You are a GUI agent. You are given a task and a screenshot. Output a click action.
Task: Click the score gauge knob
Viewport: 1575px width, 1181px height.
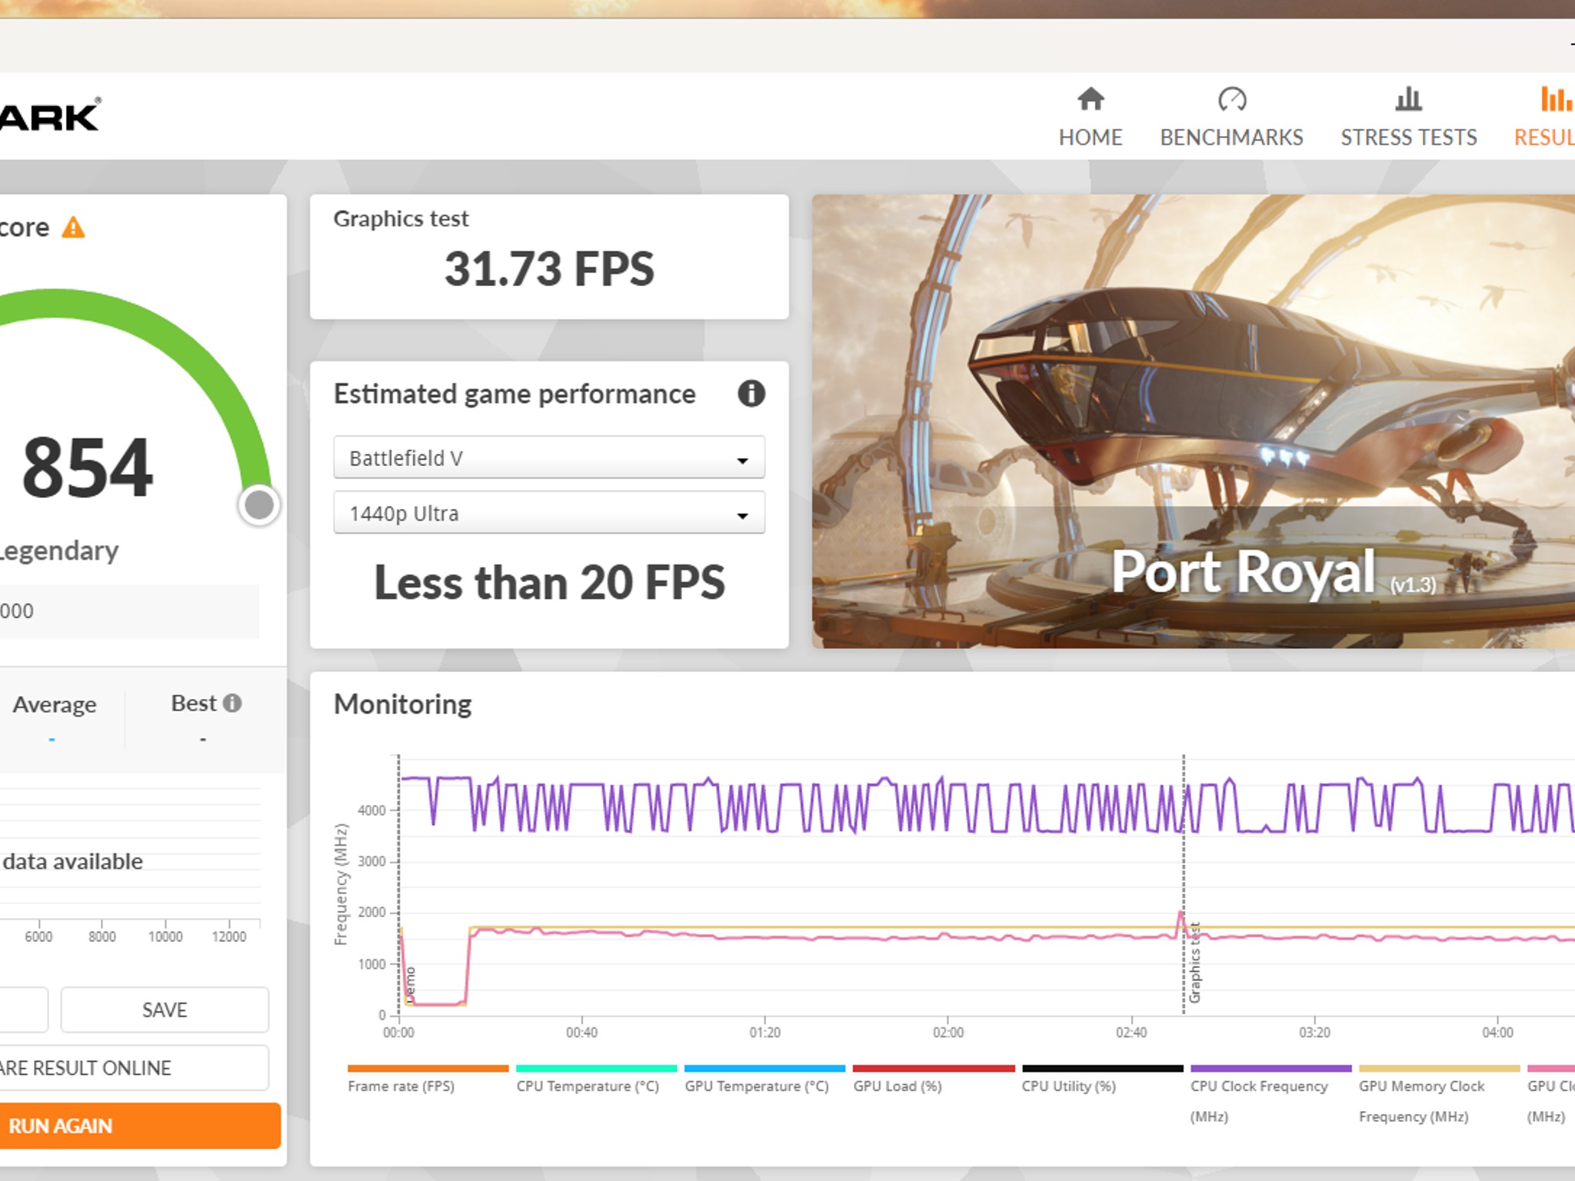pos(259,505)
